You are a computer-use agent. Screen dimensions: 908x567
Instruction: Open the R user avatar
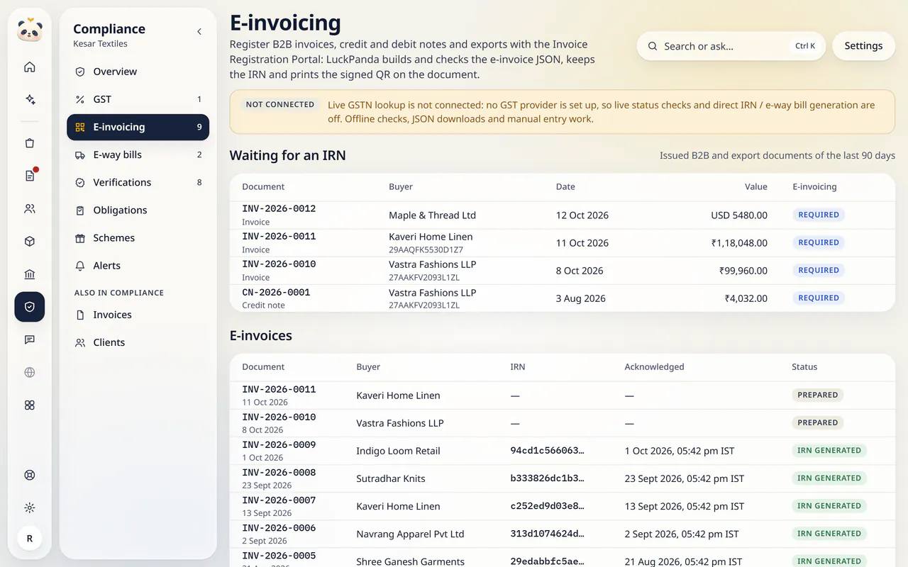click(30, 539)
